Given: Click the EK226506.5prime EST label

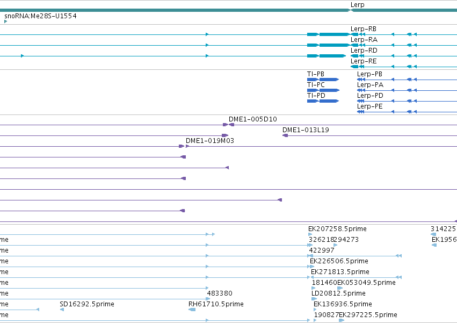Looking at the screenshot, I should point(339,261).
